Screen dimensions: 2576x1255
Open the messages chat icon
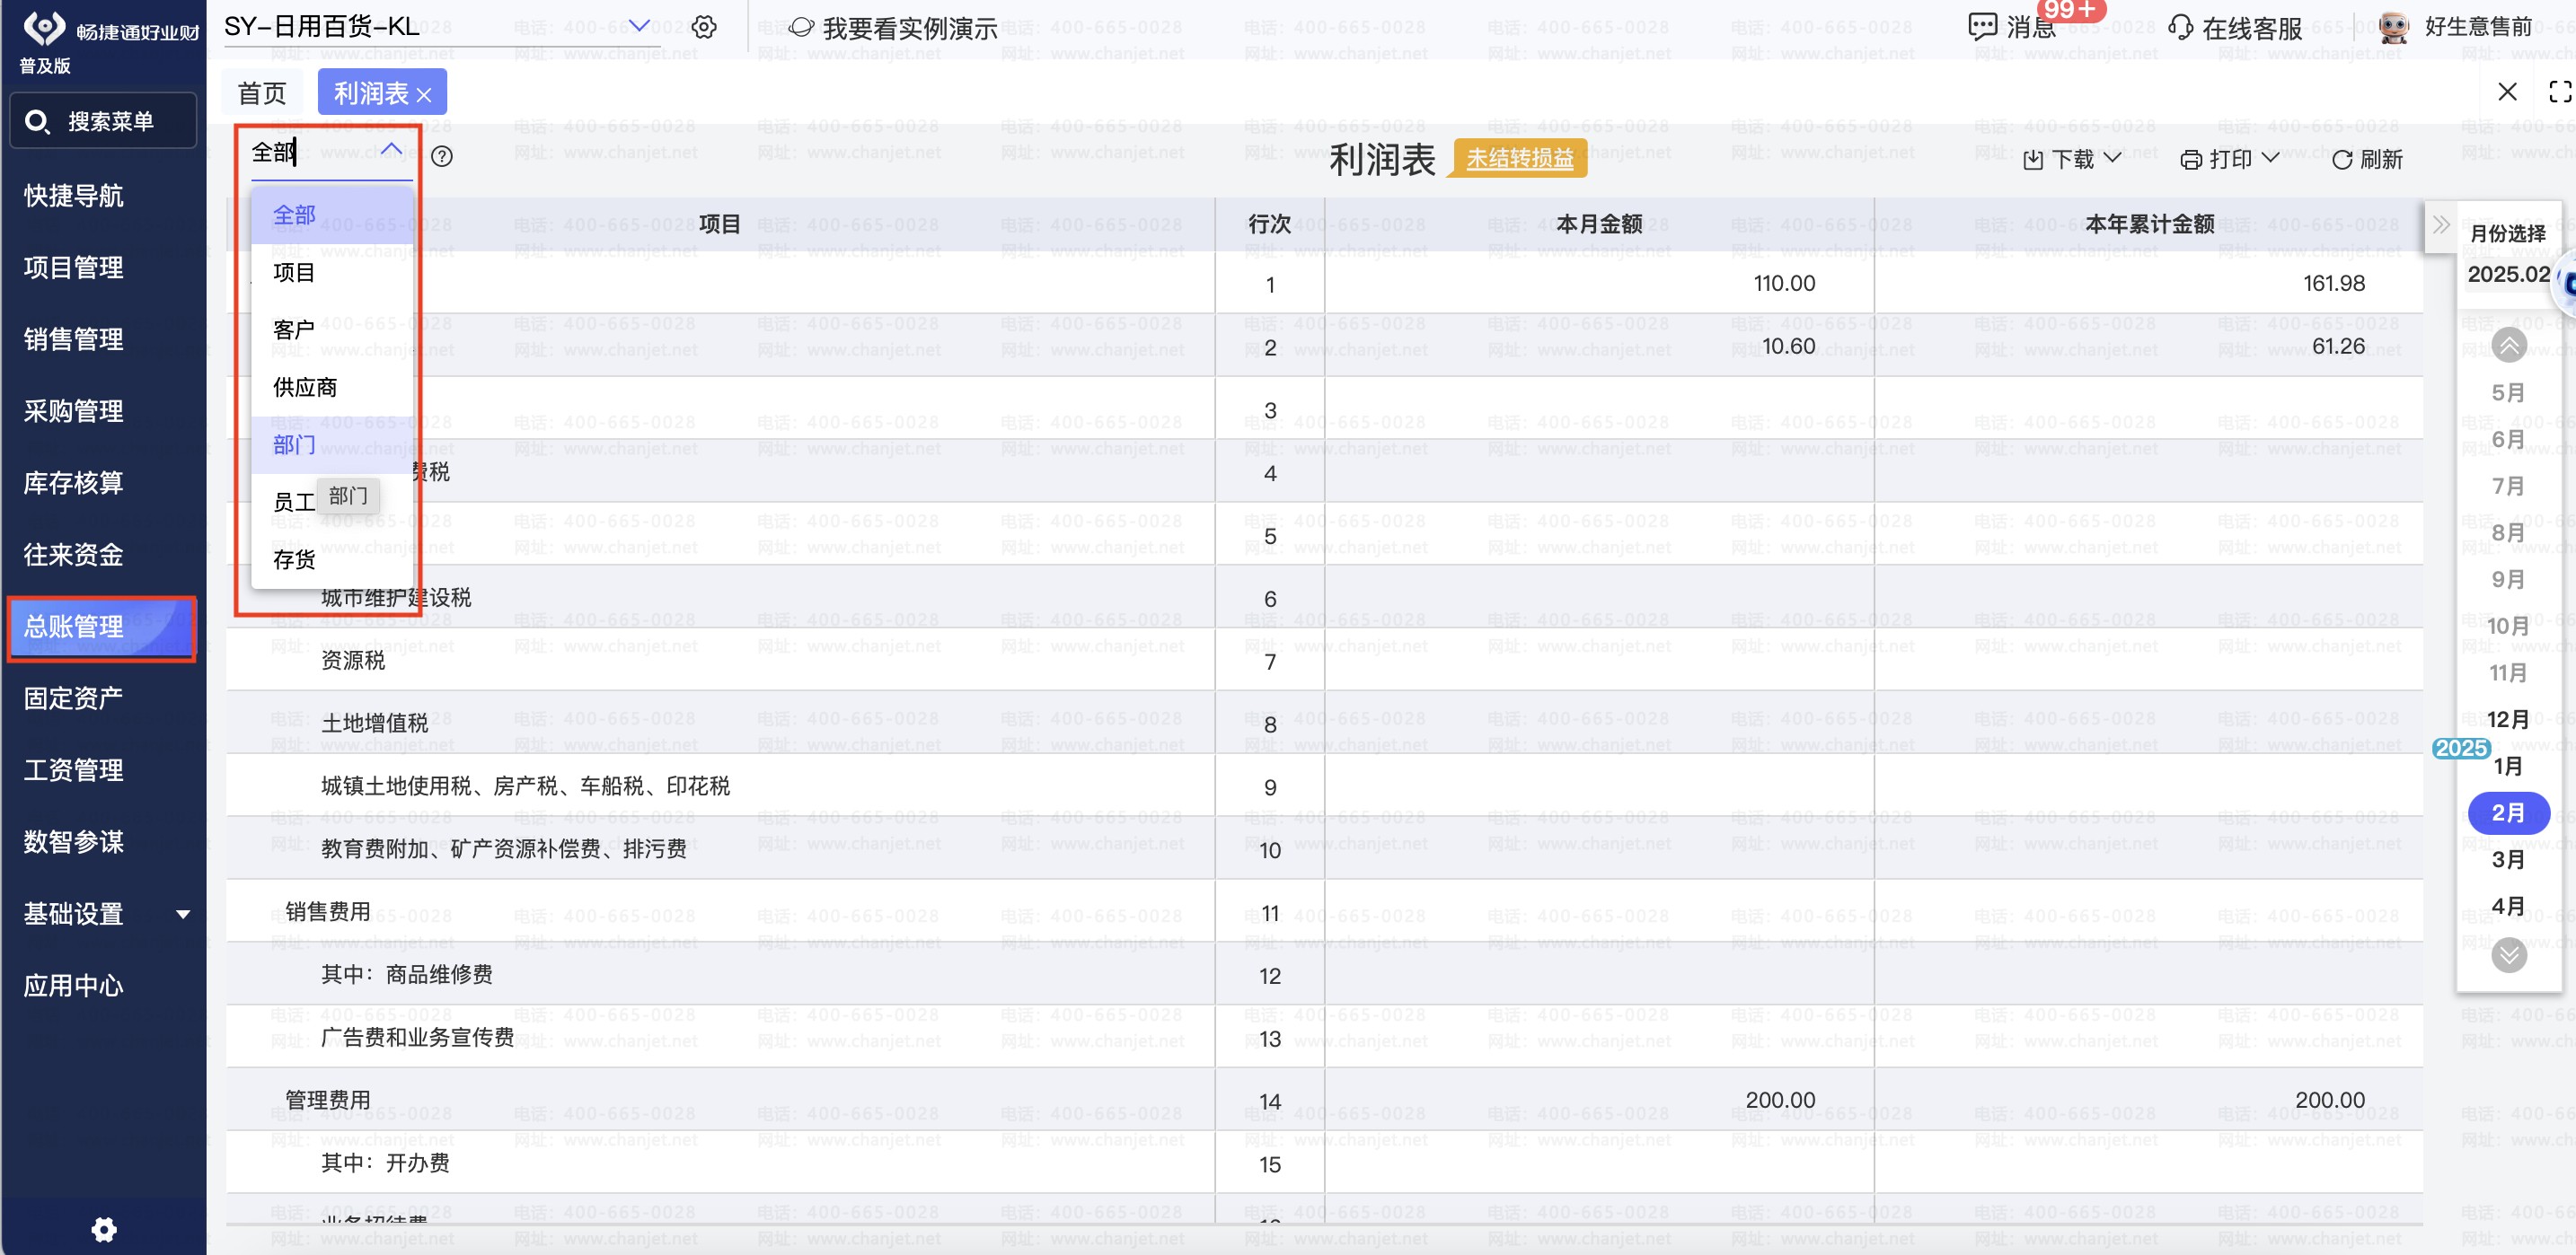[x=1981, y=27]
